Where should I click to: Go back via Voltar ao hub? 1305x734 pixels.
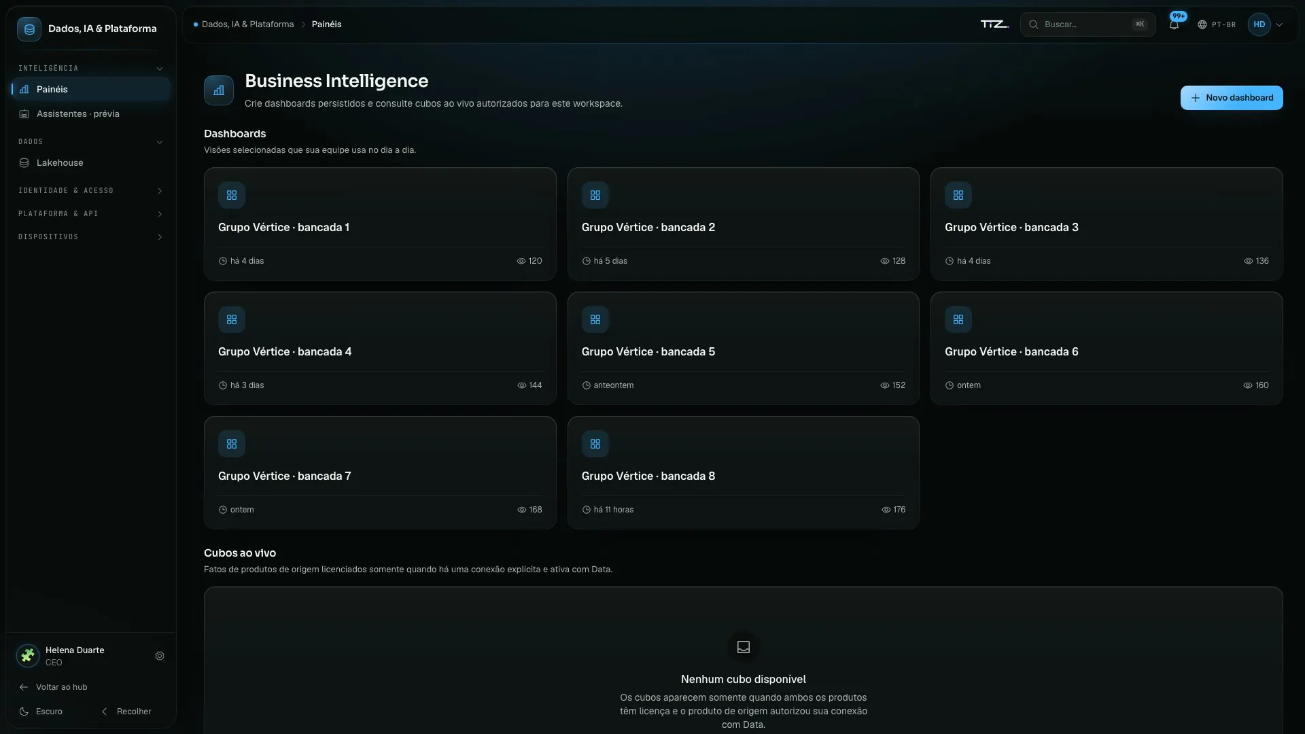(x=54, y=687)
